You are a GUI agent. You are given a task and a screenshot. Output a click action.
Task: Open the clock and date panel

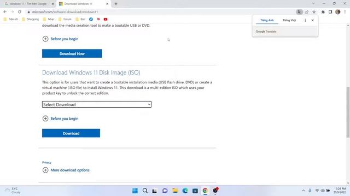pyautogui.click(x=340, y=191)
